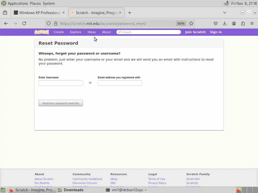Switch to Scratch Firefox window in taskbar

tap(33, 190)
